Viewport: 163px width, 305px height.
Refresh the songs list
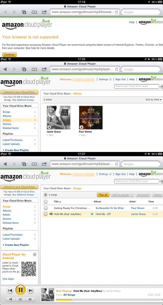pos(46,195)
